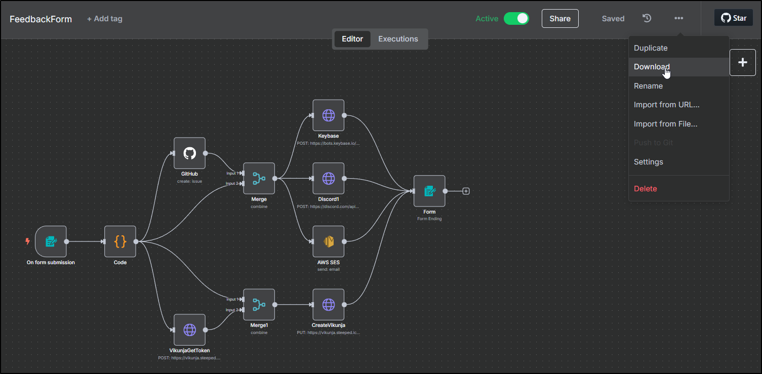Select the AWS SES node icon
Screen dimensions: 762x374
(328, 241)
